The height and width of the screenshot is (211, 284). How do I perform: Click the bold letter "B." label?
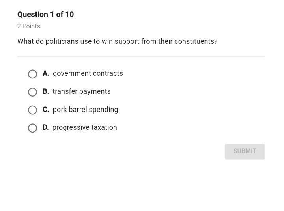pyautogui.click(x=46, y=91)
